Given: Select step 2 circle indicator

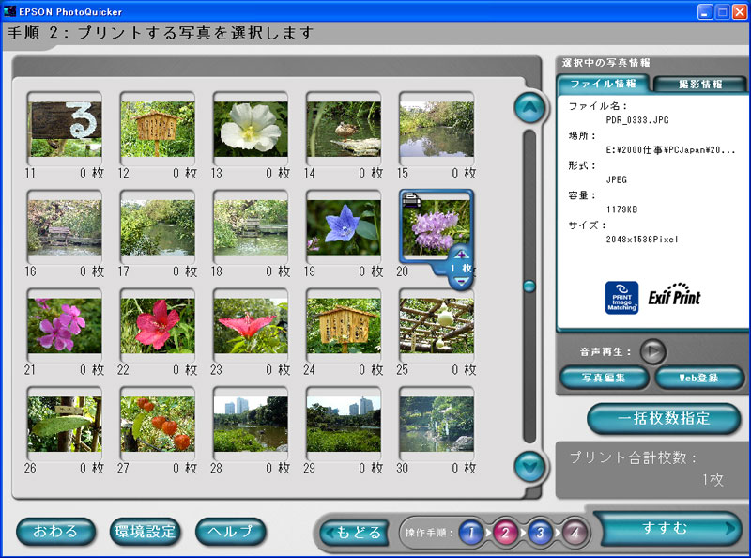Looking at the screenshot, I should click(x=505, y=533).
